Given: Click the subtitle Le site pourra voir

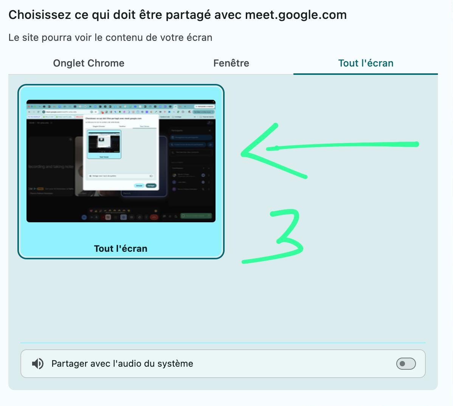Looking at the screenshot, I should [x=110, y=37].
